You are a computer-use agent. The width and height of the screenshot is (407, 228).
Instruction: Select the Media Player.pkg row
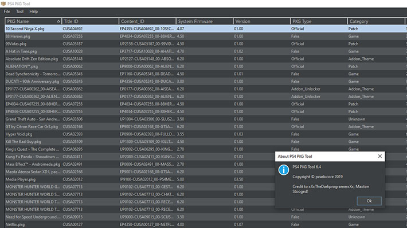[206, 179]
